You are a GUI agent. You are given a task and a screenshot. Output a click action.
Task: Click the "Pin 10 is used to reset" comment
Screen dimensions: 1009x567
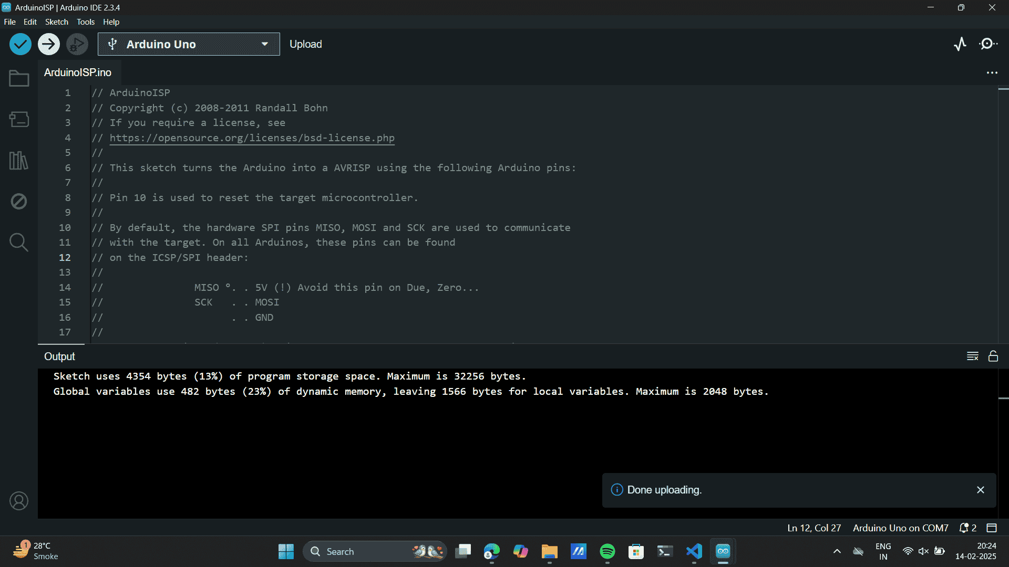(255, 197)
